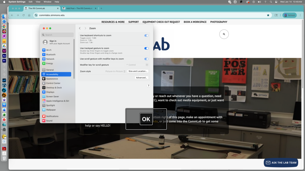Open the Control Center sidebar item
Image resolution: width=305 pixels, height=171 pixels.
point(53,83)
